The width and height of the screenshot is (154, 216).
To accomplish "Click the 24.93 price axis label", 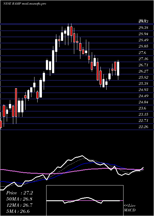I will point(143,90).
